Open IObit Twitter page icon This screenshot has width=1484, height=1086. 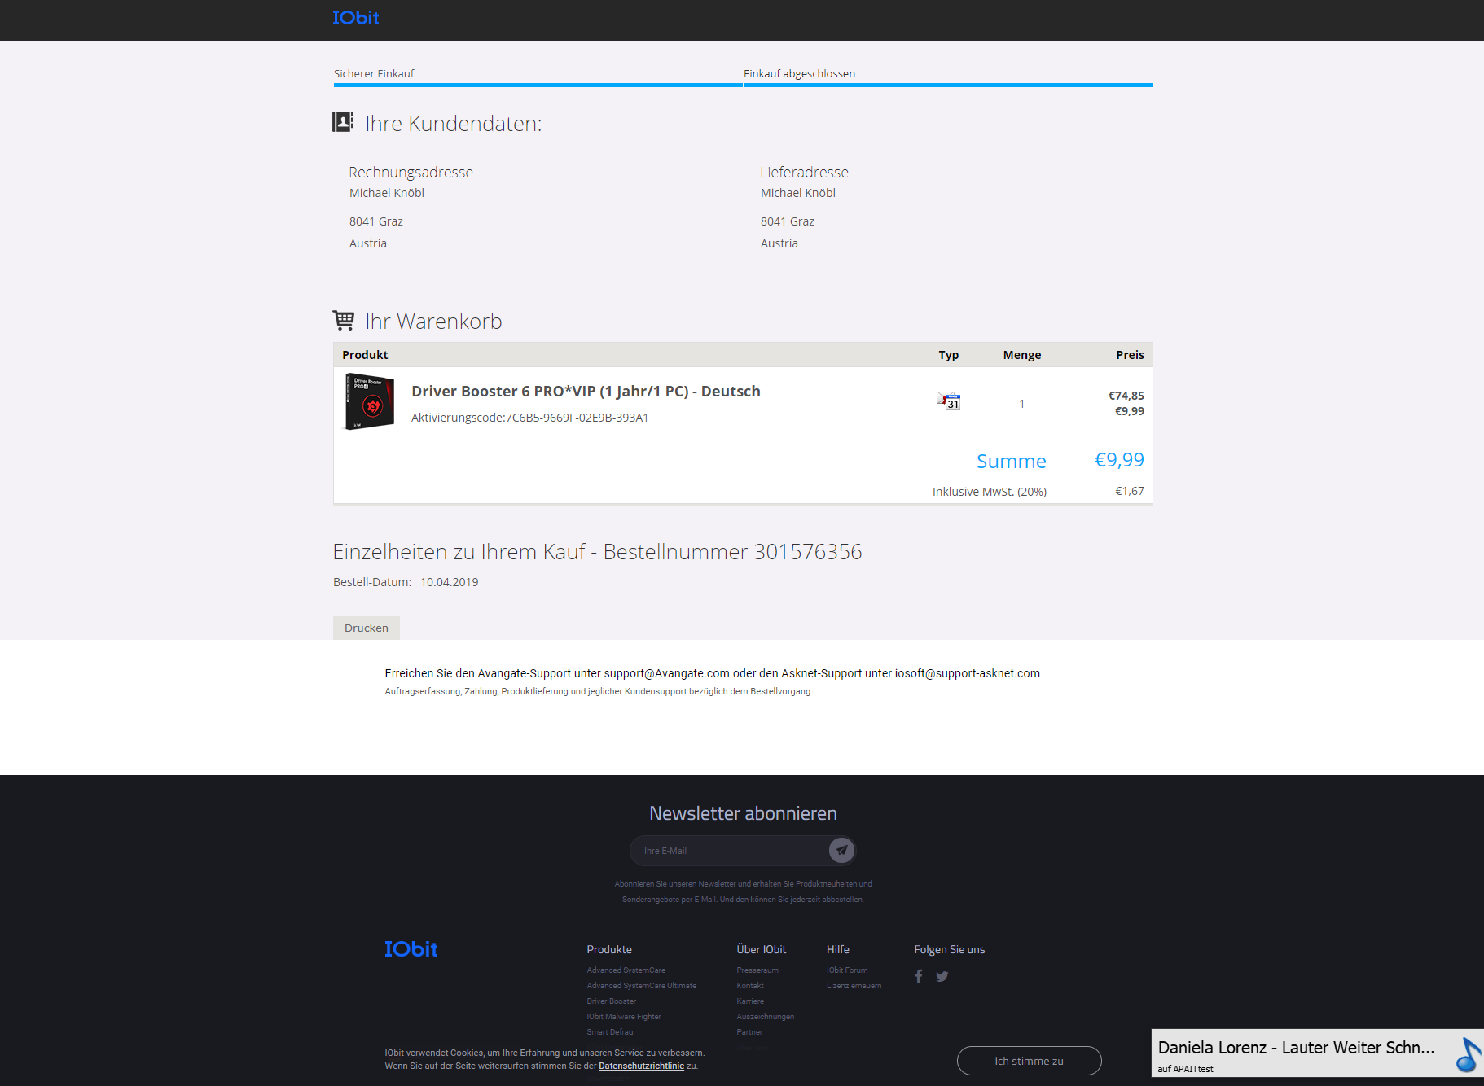click(x=942, y=976)
